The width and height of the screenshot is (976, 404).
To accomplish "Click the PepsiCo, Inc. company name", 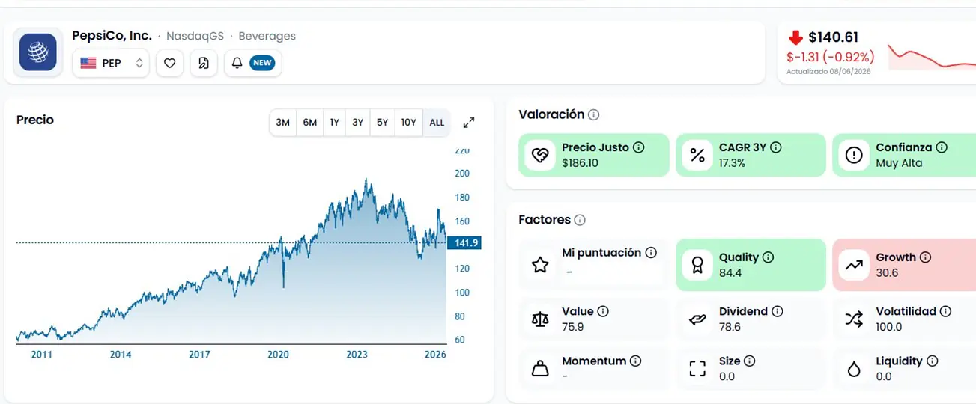I will point(112,35).
